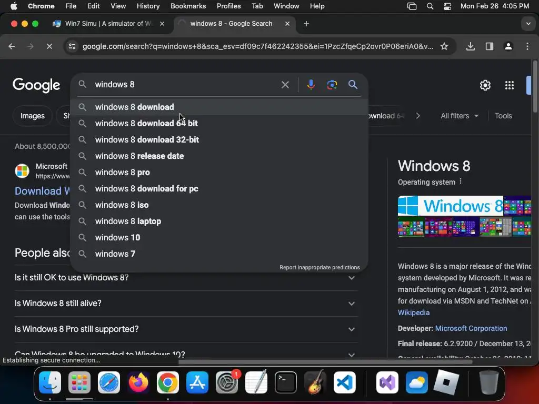
Task: Choose suggestion "windows 8 download"
Action: pos(219,107)
